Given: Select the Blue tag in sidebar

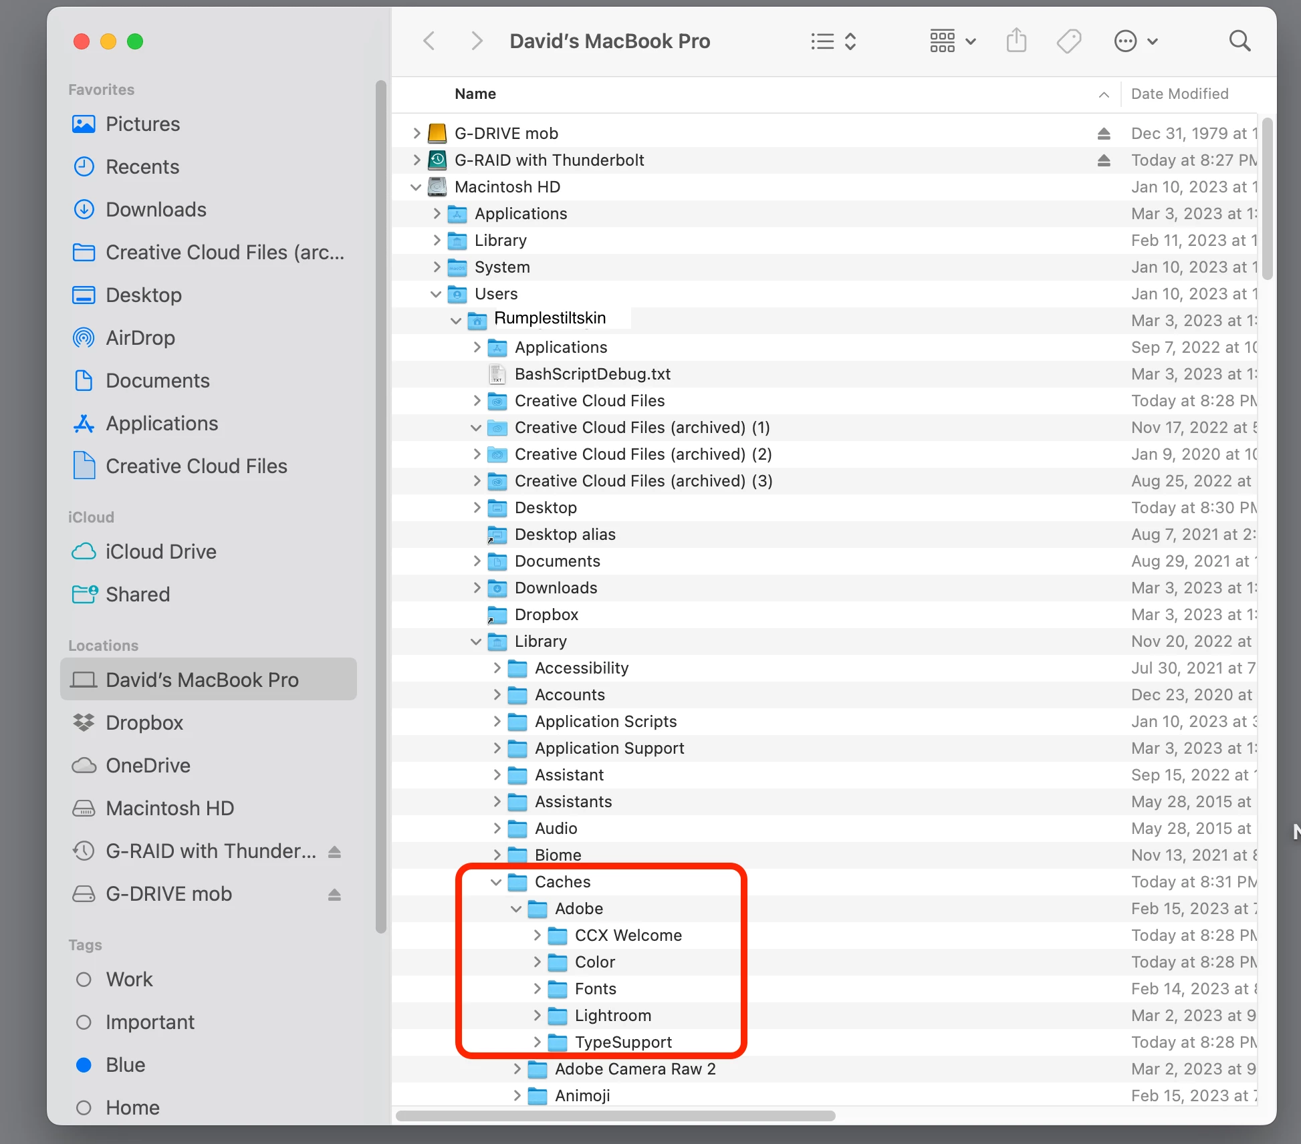Looking at the screenshot, I should [125, 1065].
